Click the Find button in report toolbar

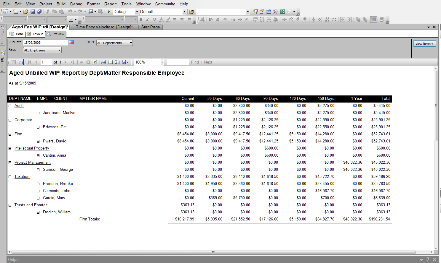pos(195,62)
